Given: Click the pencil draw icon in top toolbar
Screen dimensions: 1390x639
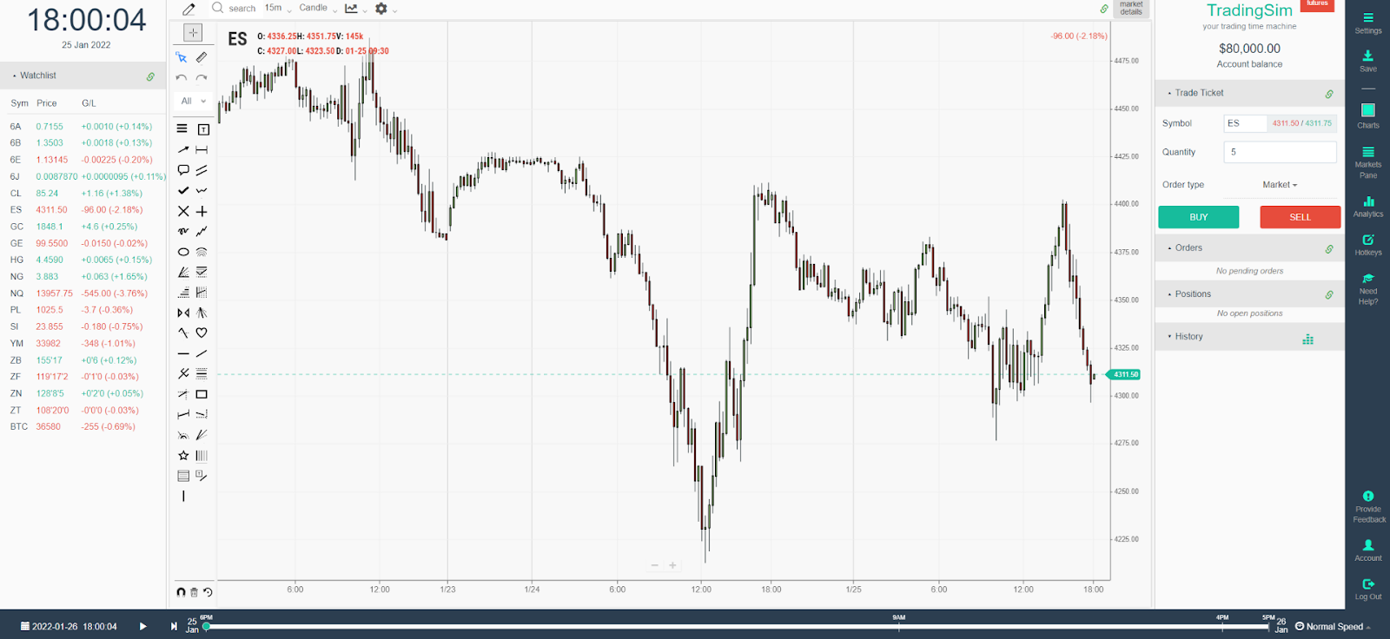Looking at the screenshot, I should (x=189, y=10).
